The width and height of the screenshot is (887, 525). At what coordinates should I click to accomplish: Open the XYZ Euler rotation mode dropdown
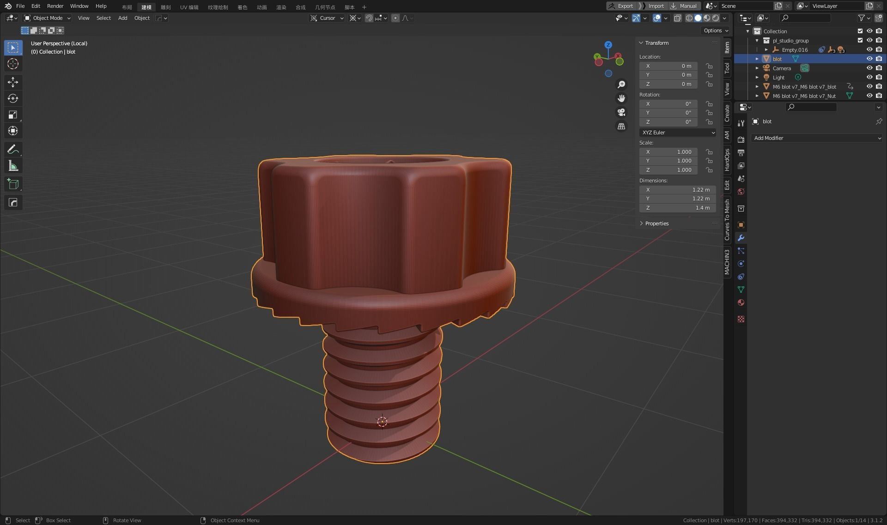click(x=677, y=133)
